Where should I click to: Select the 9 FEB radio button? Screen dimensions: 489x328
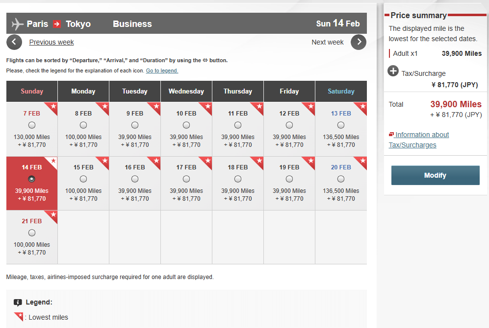tap(135, 125)
